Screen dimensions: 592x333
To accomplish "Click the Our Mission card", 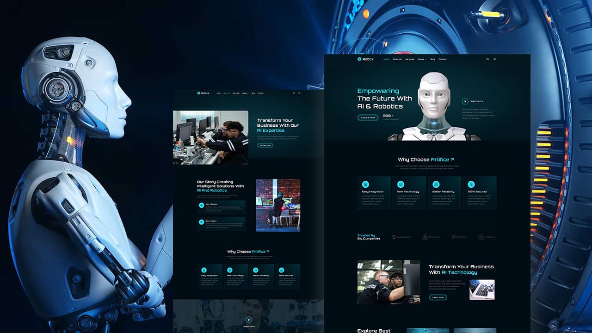I will tap(221, 207).
